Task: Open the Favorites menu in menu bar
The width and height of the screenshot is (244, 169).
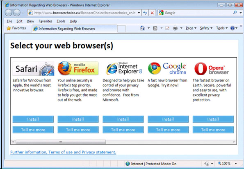Action: pyautogui.click(x=45, y=21)
